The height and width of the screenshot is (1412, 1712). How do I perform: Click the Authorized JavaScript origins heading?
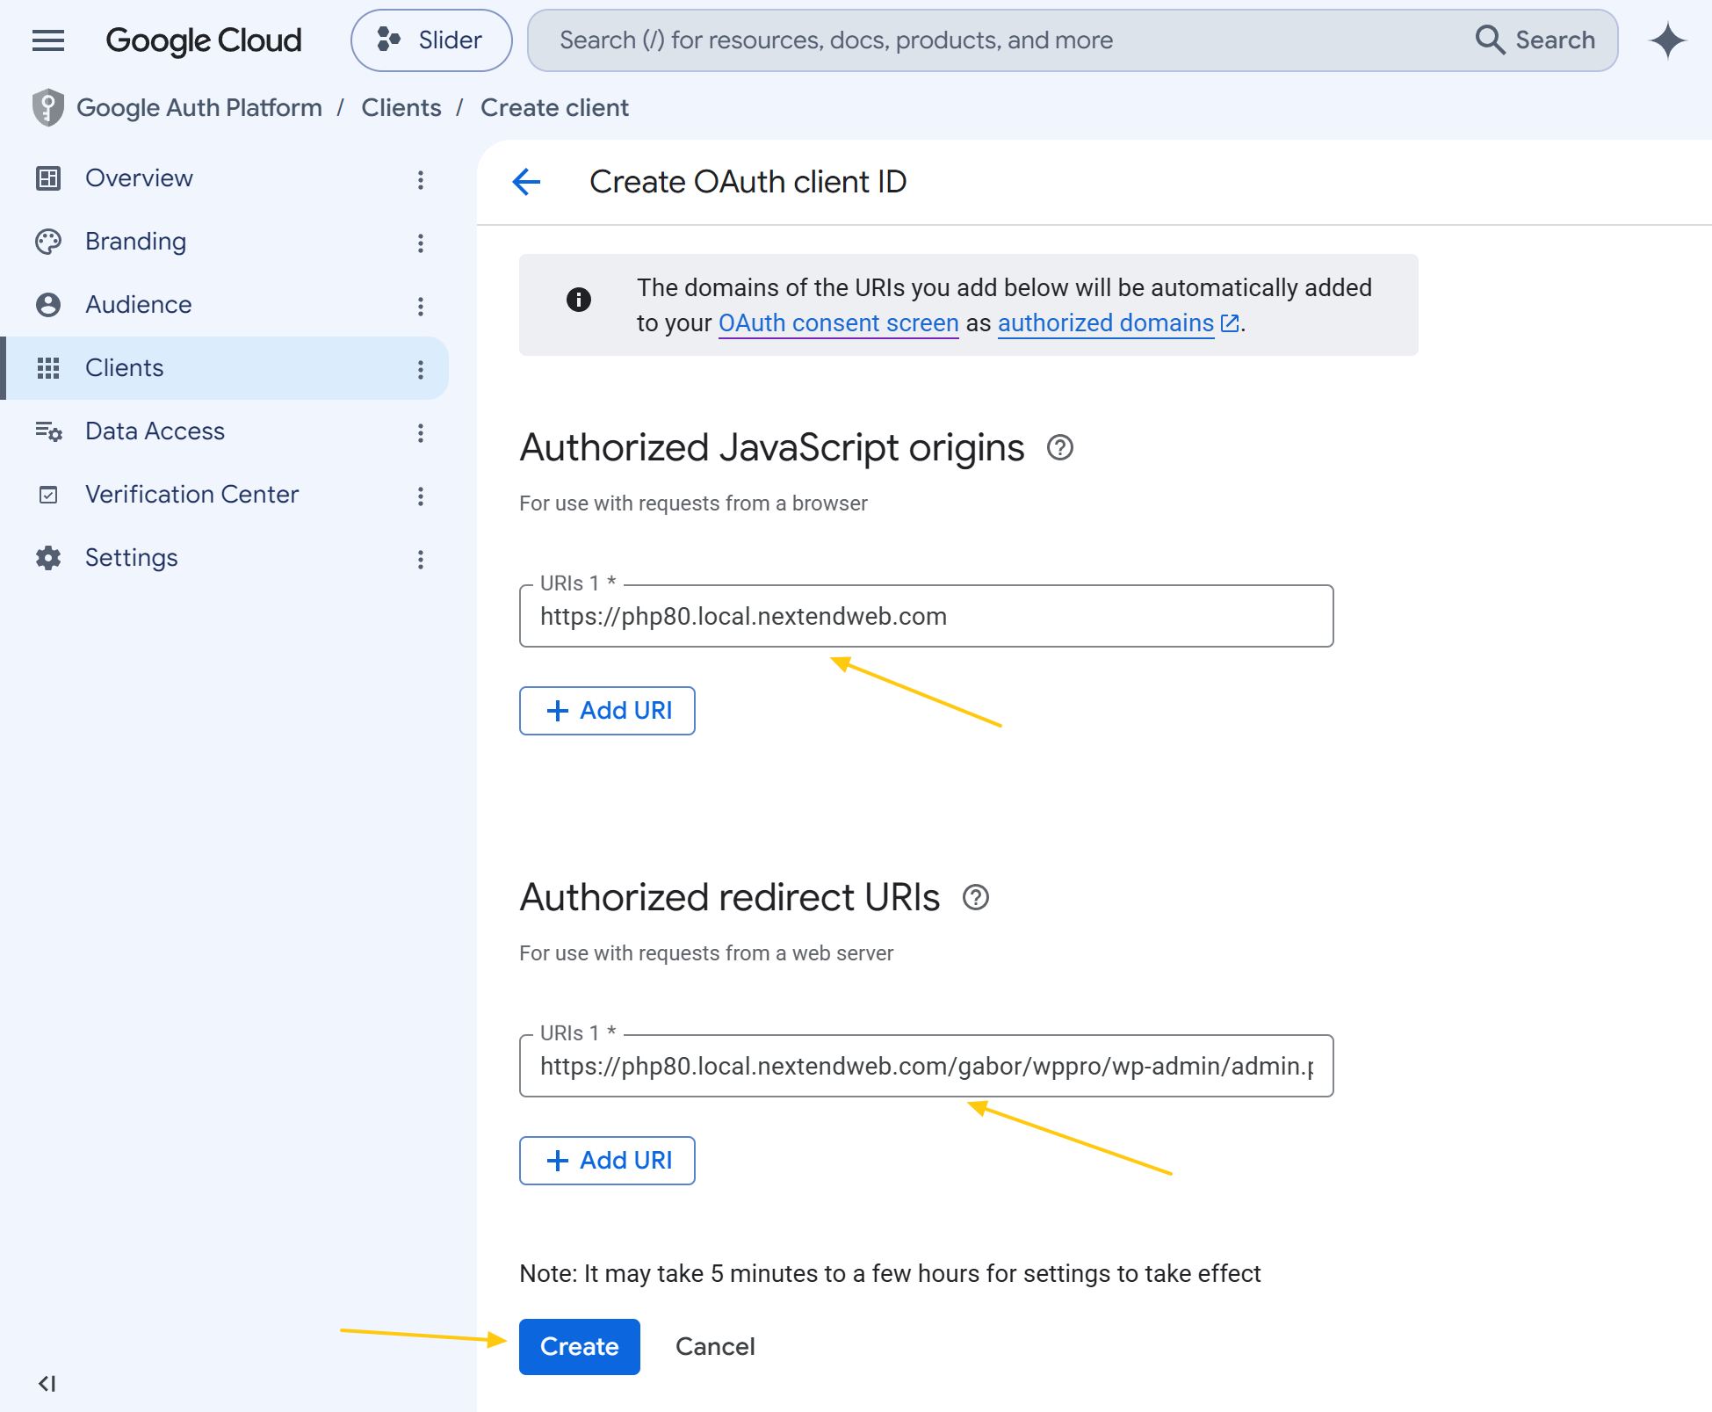pyautogui.click(x=772, y=448)
